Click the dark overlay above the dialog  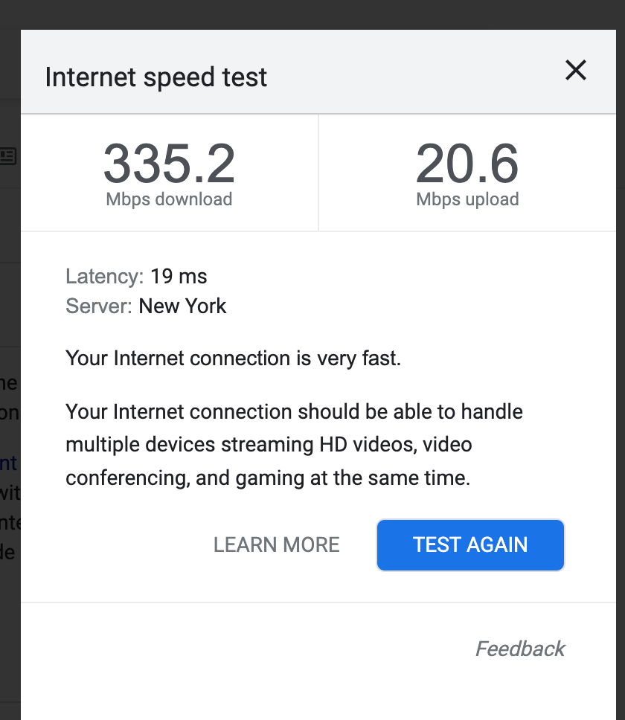pos(312,13)
